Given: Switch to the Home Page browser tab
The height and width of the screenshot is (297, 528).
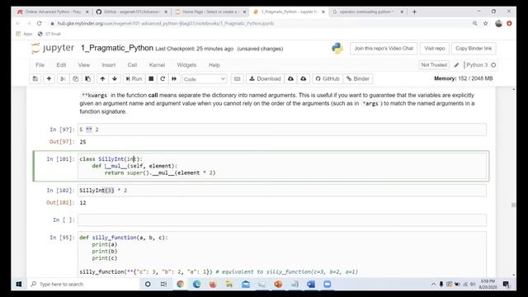Looking at the screenshot, I should (x=210, y=12).
